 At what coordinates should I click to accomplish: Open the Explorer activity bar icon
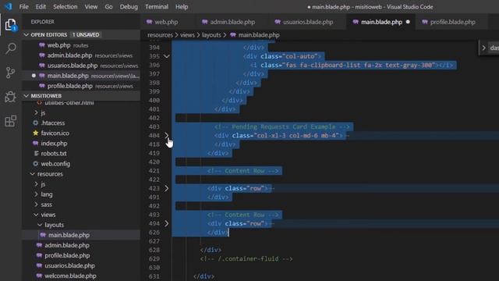pos(10,25)
